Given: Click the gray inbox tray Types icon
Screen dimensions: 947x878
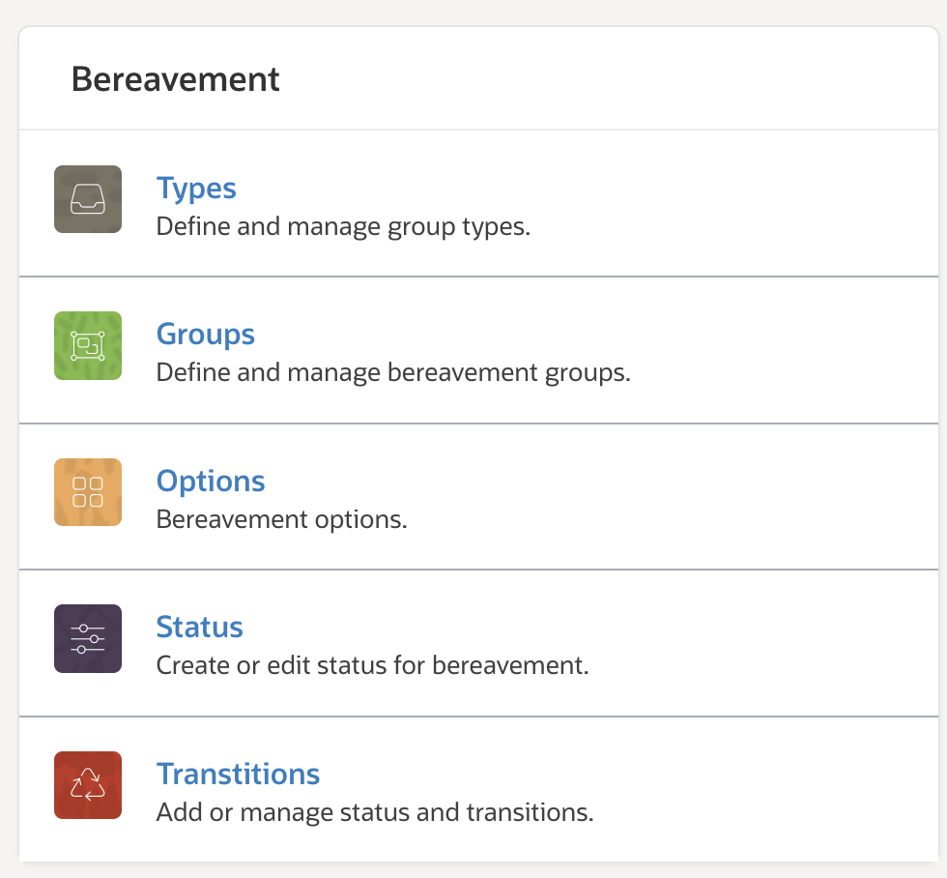Looking at the screenshot, I should click(x=88, y=199).
